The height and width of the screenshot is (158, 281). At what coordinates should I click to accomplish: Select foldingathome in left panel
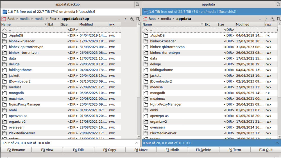coord(61,70)
